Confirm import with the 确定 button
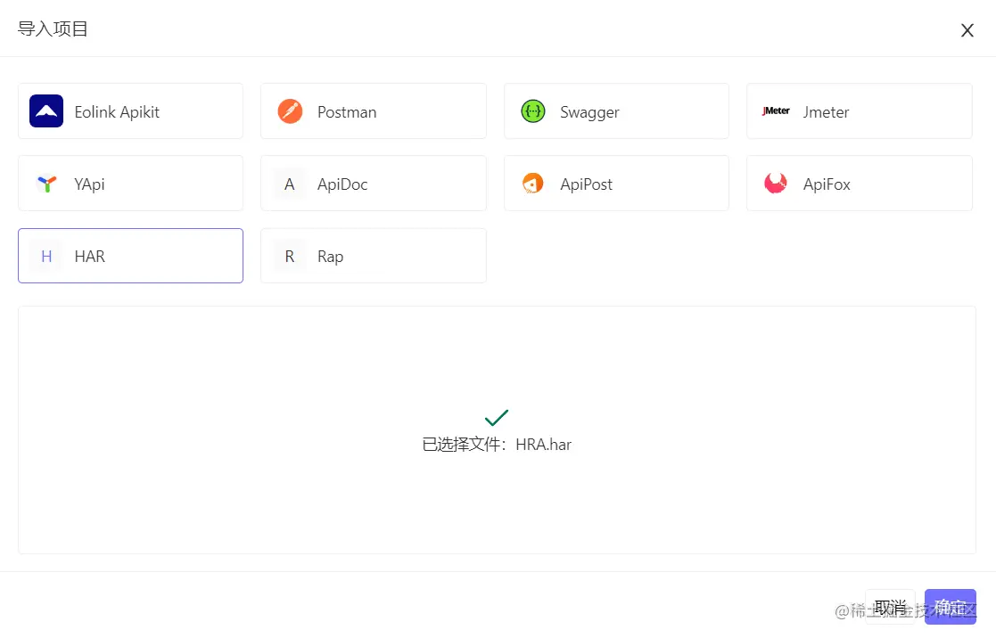The width and height of the screenshot is (996, 638). (x=951, y=607)
